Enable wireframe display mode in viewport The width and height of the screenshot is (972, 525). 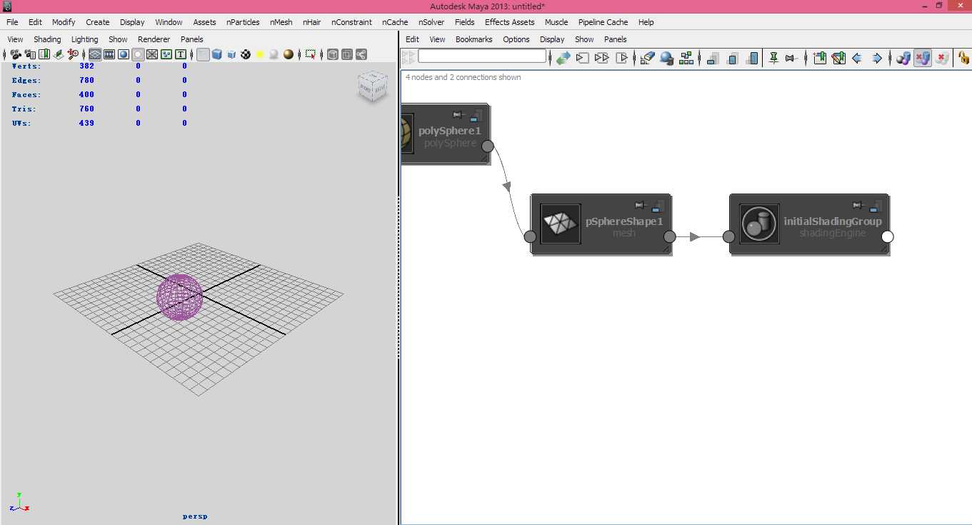click(x=203, y=54)
